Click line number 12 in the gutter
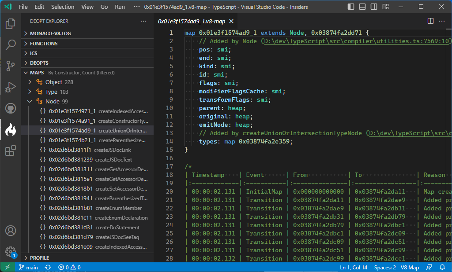Image resolution: width=452 pixels, height=272 pixels. (x=169, y=125)
